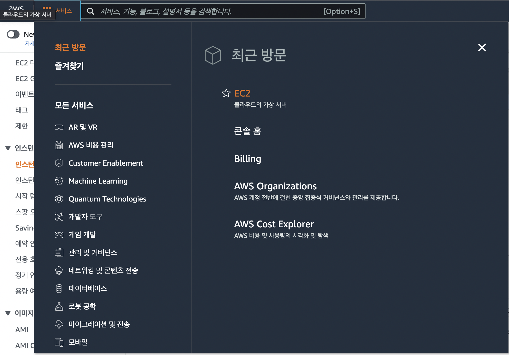
Task: Click the 모바일 device icon
Action: coord(59,342)
